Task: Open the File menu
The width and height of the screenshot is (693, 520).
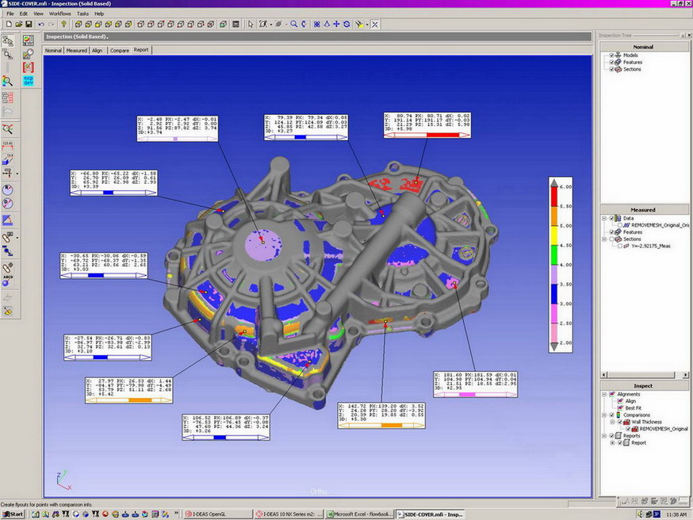Action: pos(10,13)
